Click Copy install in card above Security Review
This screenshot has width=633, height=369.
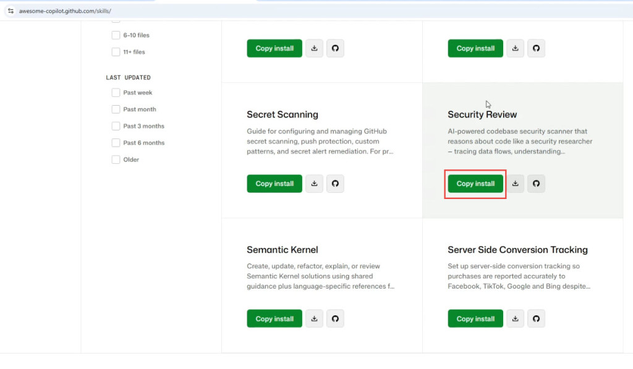(475, 48)
